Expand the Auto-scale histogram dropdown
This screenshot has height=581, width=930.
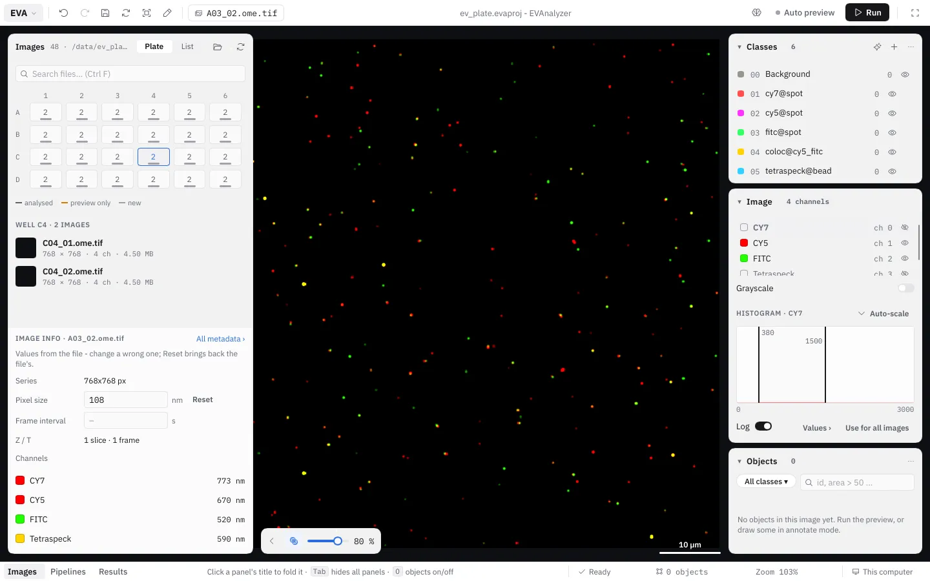pos(883,314)
